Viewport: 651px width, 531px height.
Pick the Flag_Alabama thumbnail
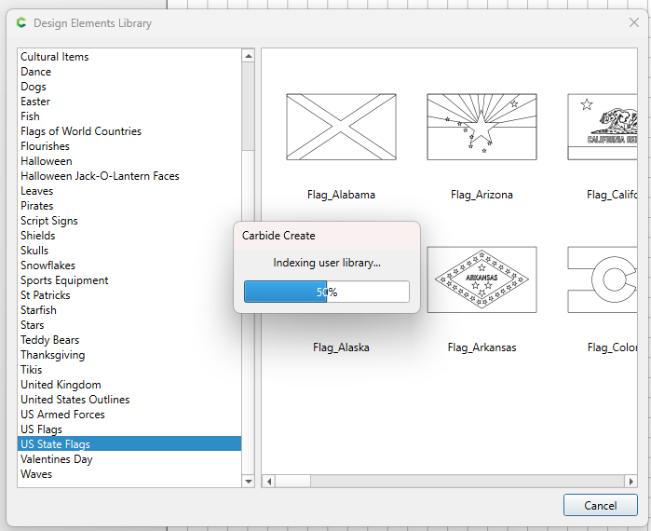tap(341, 127)
